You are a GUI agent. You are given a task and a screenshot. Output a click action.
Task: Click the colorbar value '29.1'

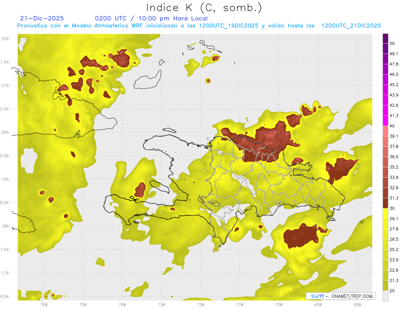pos(394,219)
